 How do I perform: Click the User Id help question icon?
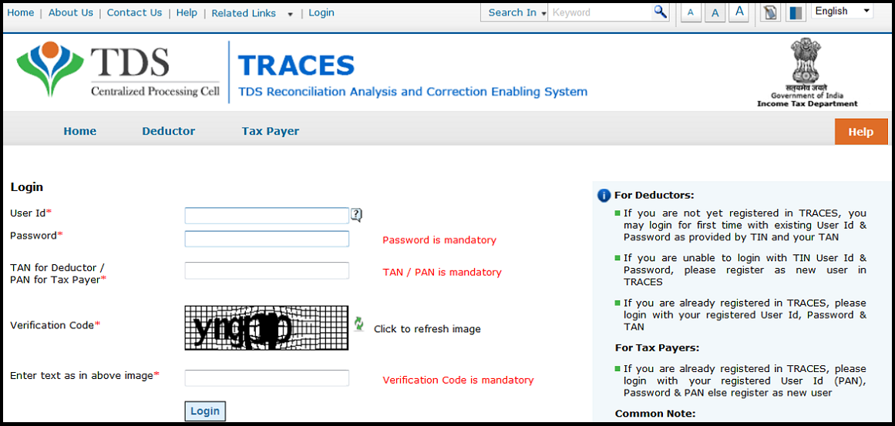(x=356, y=215)
